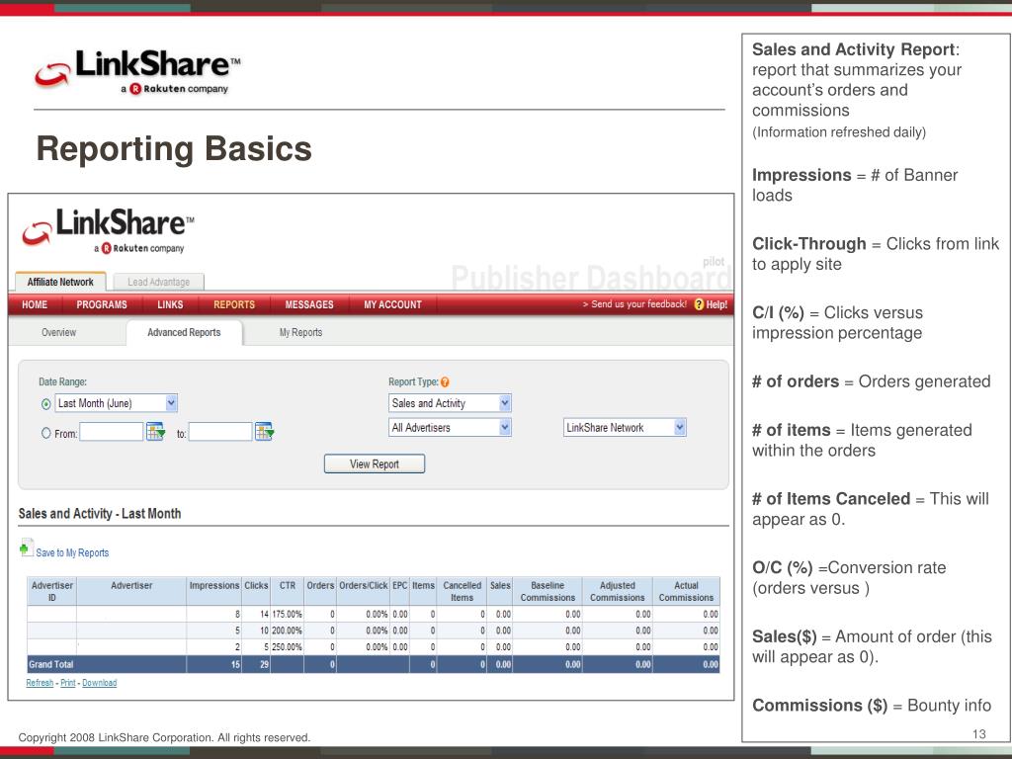The image size is (1012, 759).
Task: Click the Refresh link below the table
Action: [40, 683]
